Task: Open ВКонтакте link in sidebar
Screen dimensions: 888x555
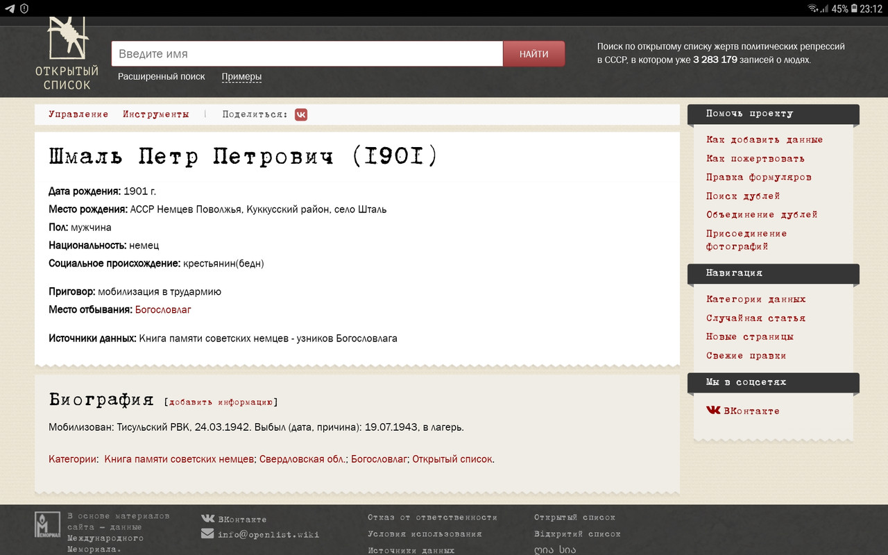Action: [x=743, y=411]
